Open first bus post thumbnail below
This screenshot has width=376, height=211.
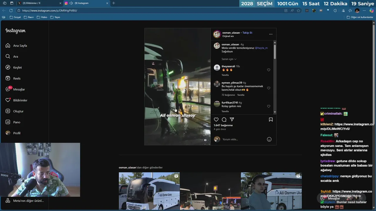point(149,191)
